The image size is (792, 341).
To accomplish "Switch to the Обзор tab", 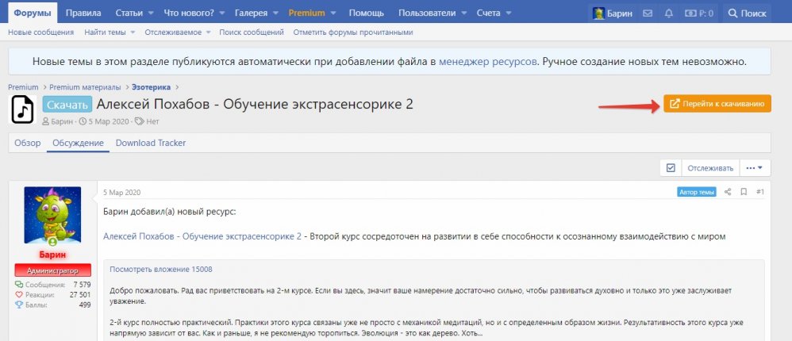I will point(27,143).
